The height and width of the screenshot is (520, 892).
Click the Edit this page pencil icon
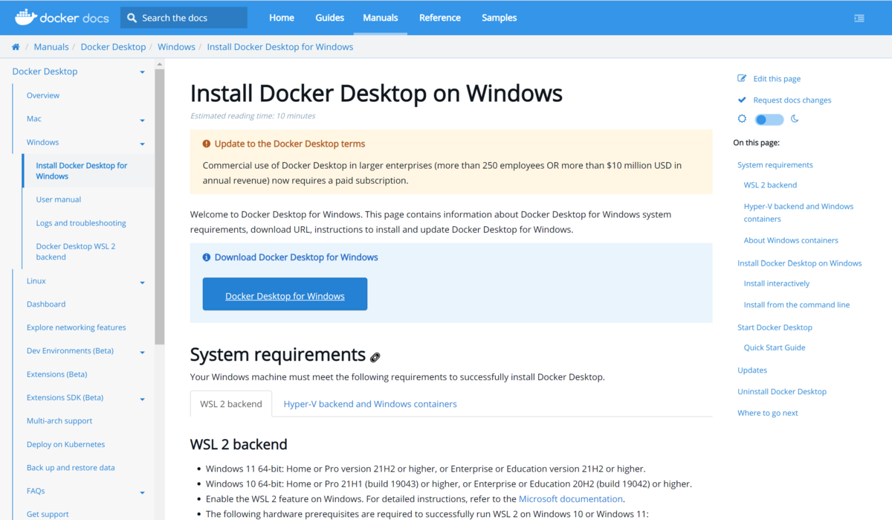click(x=742, y=78)
